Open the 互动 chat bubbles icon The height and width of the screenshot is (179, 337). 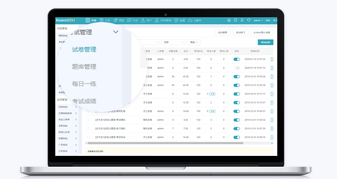pyautogui.click(x=129, y=20)
